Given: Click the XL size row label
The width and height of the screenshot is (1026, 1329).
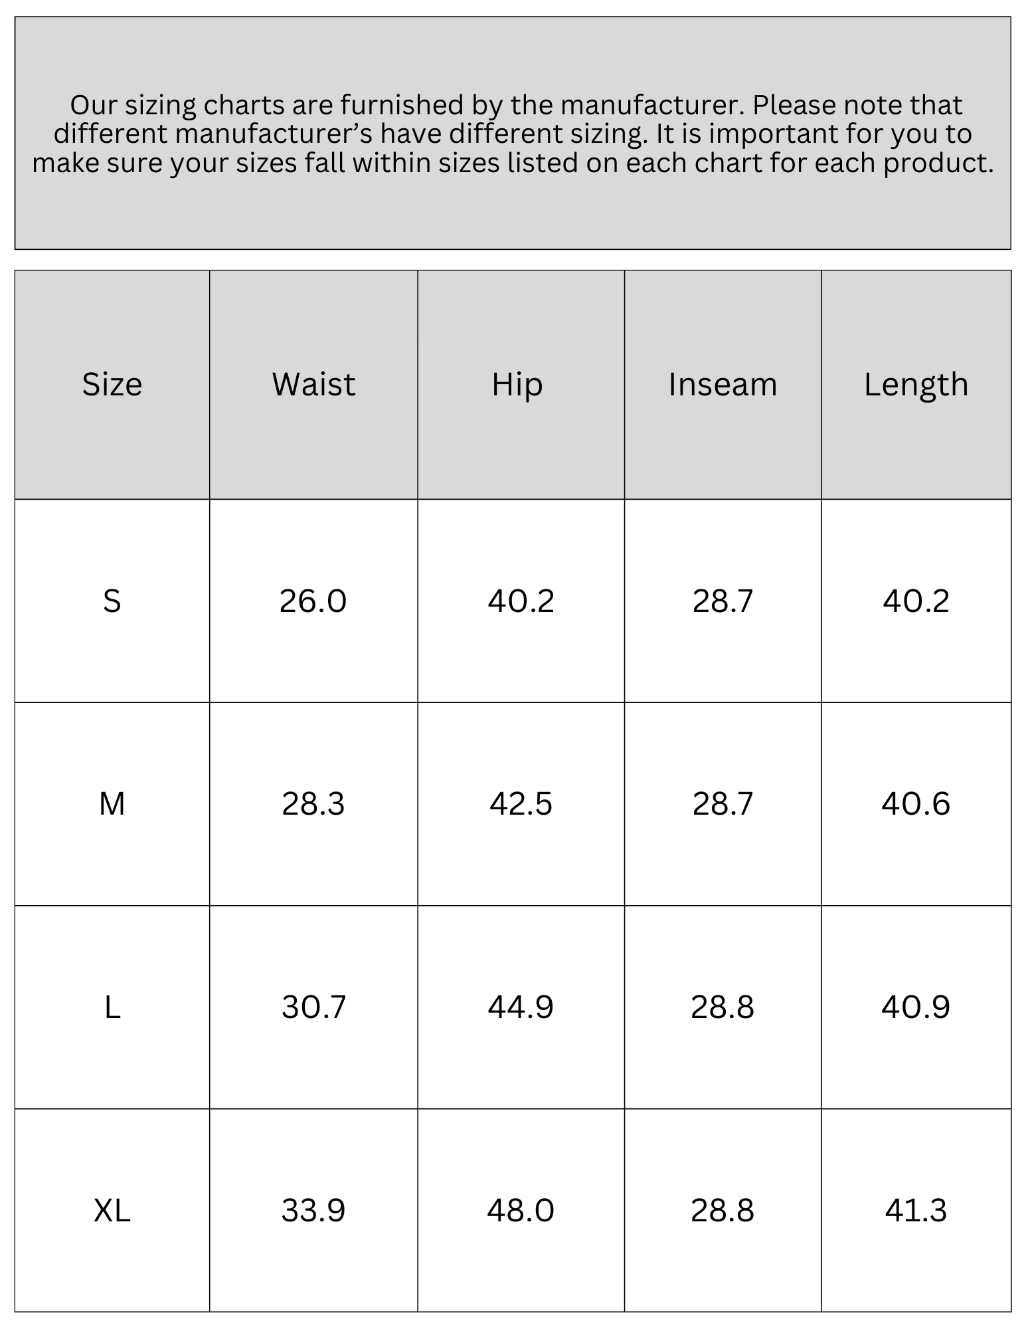Looking at the screenshot, I should pos(112,1210).
